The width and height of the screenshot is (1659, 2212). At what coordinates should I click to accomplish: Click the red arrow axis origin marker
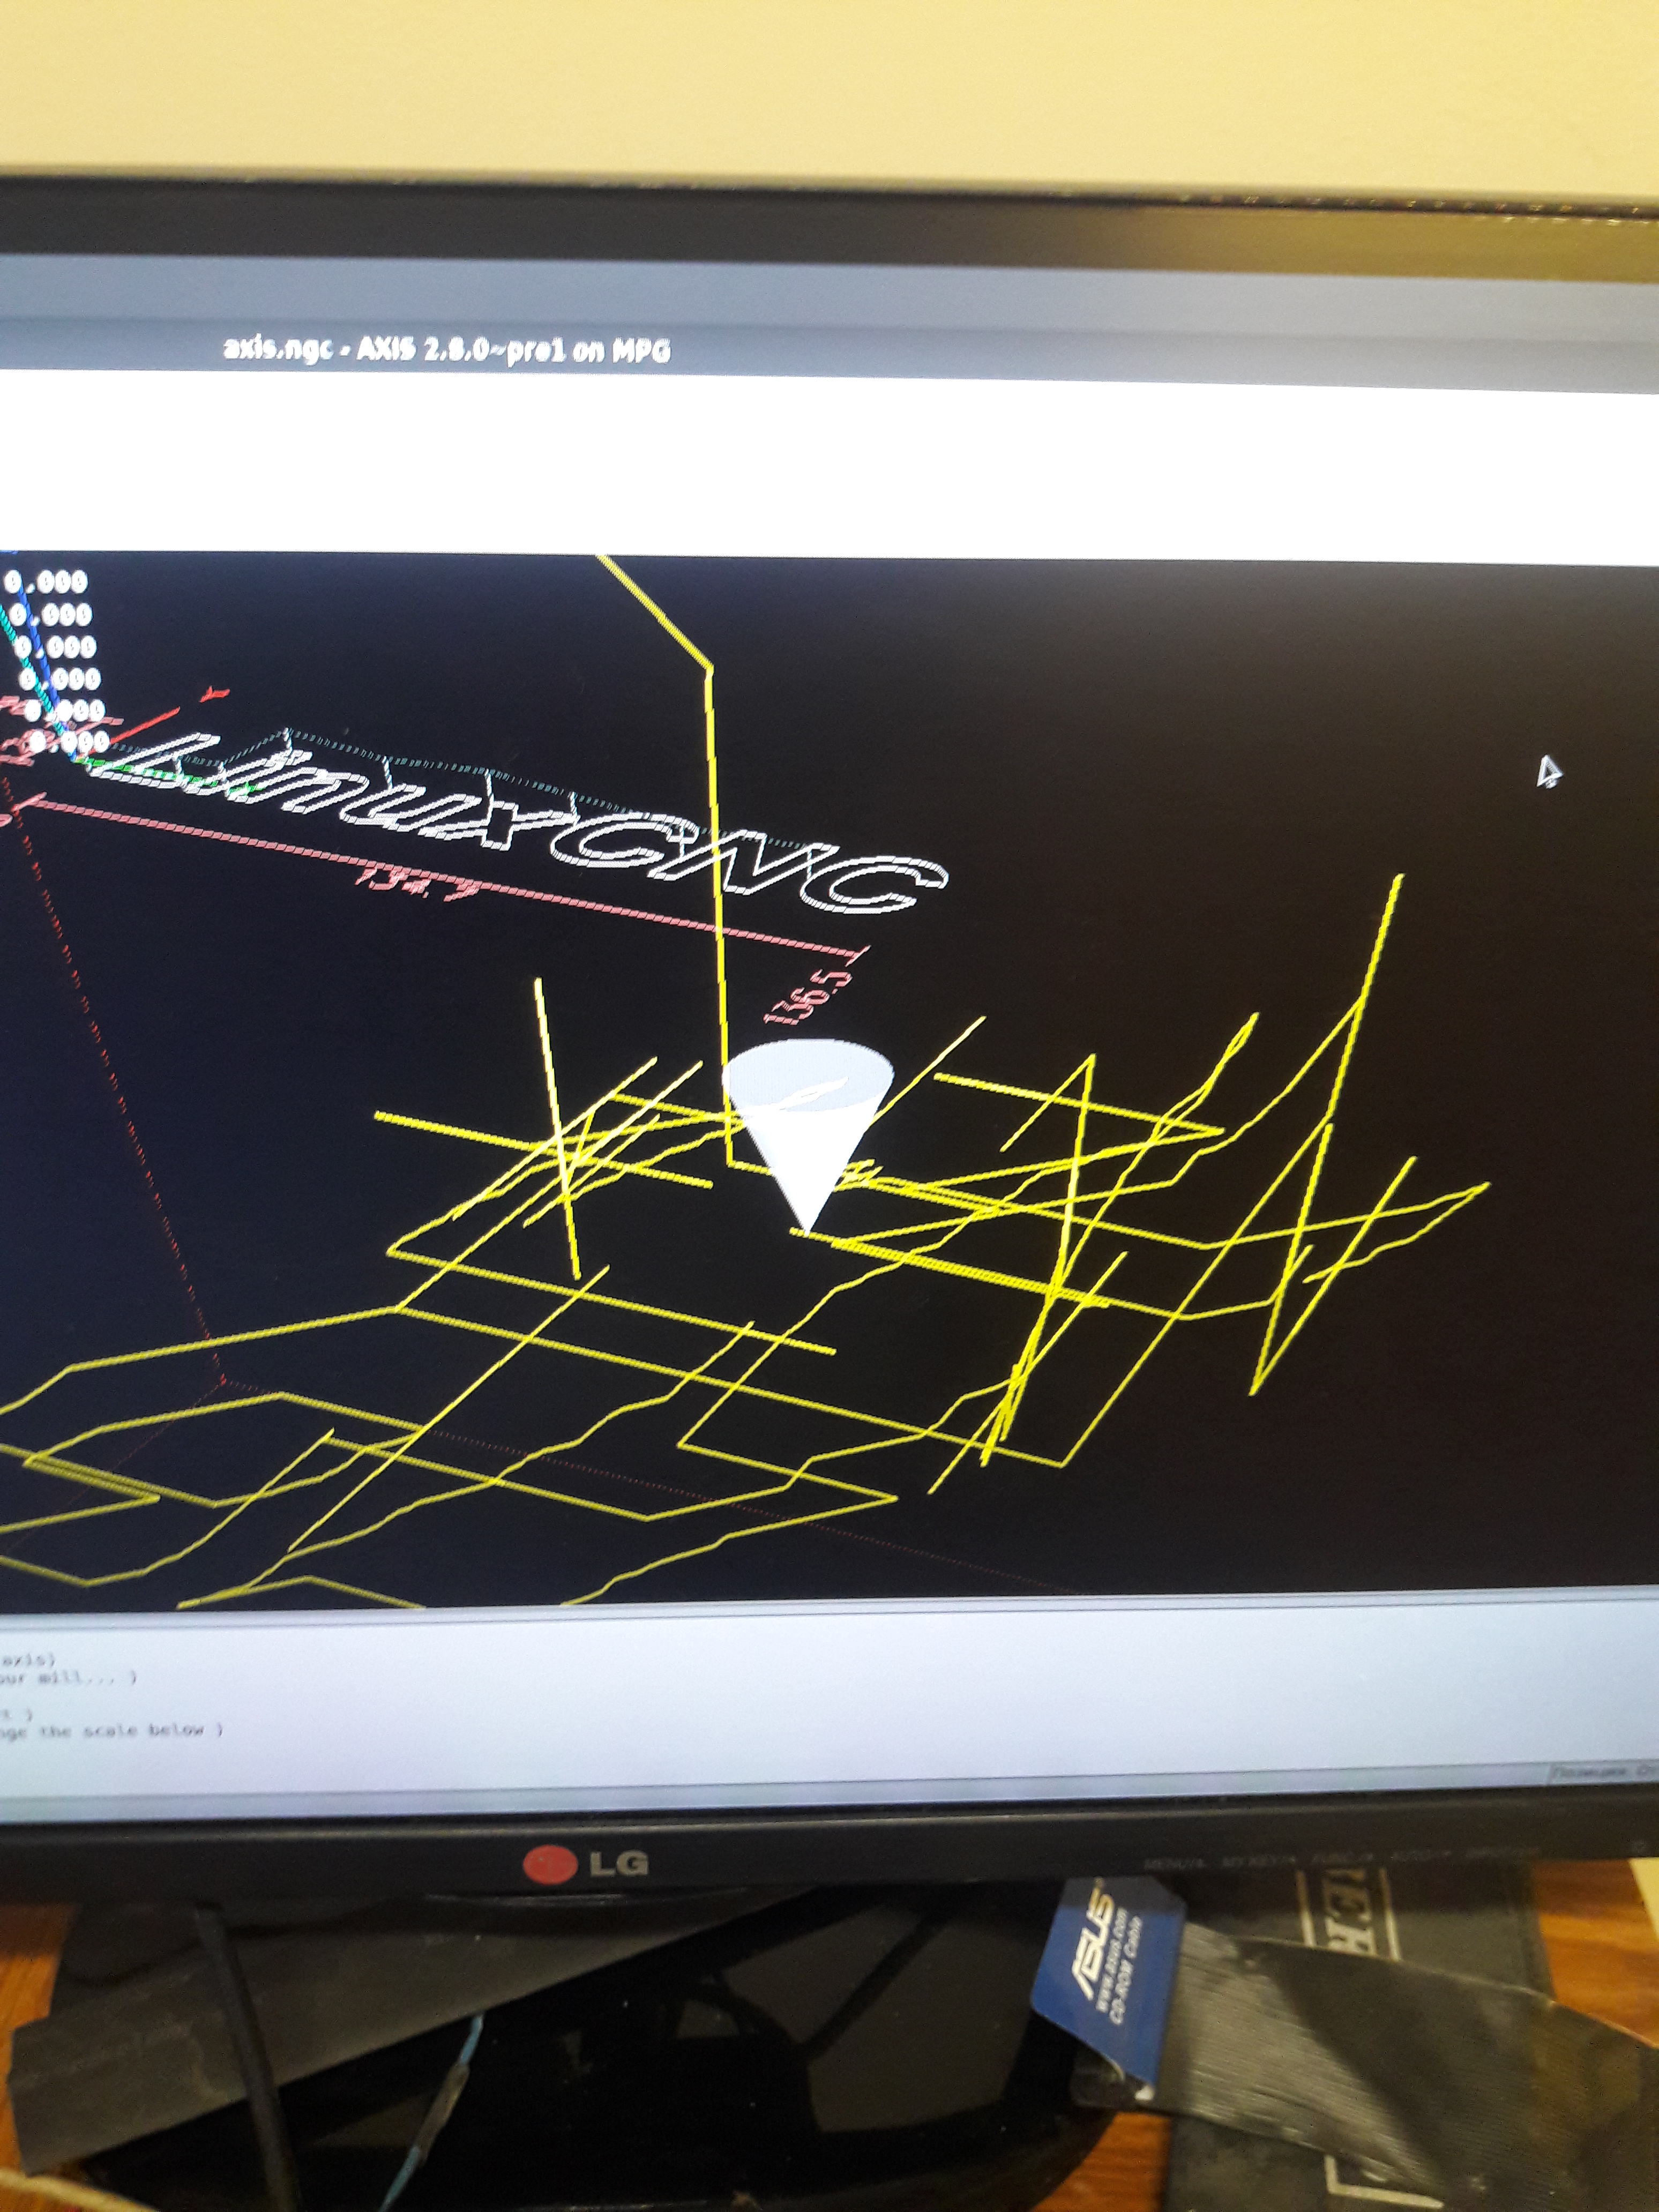click(213, 693)
